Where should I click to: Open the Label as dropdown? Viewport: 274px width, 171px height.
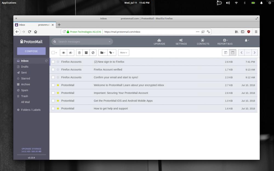point(112,53)
